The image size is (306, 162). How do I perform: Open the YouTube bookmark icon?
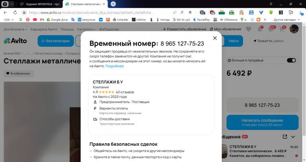tap(35, 19)
